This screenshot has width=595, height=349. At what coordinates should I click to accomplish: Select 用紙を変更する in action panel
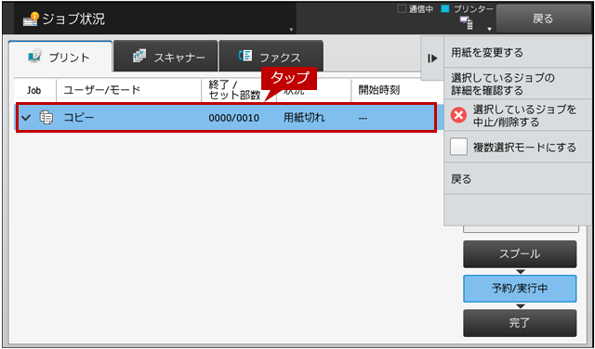click(518, 52)
